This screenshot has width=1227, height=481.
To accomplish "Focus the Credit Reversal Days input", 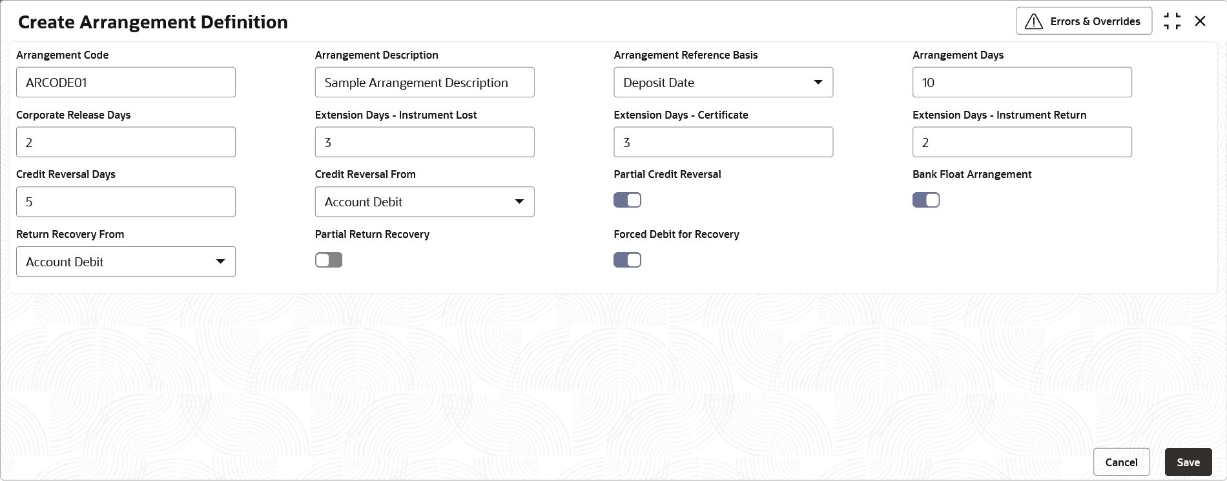I will (x=126, y=202).
